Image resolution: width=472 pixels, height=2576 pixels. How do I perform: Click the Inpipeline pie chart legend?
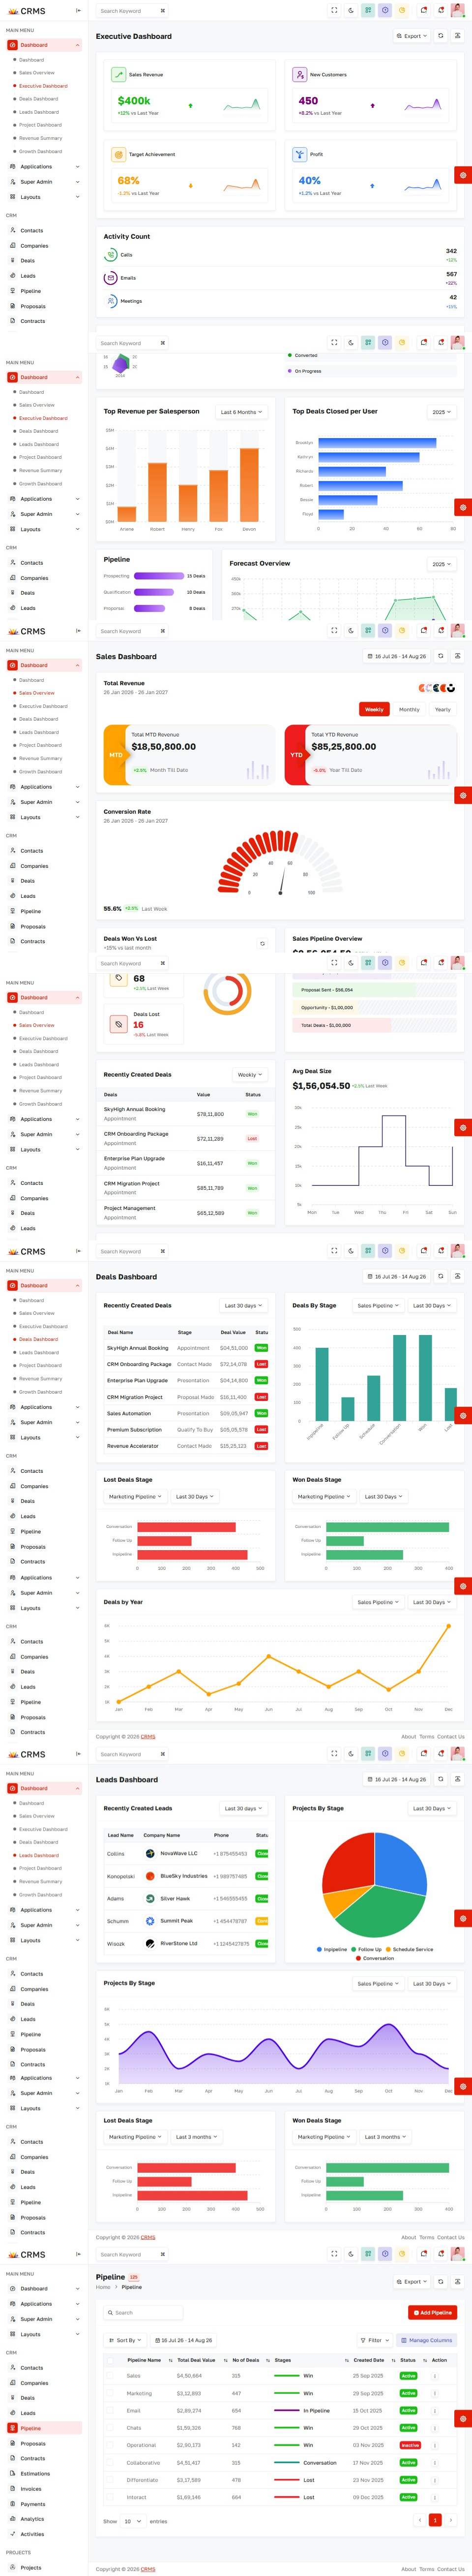pyautogui.click(x=332, y=1949)
